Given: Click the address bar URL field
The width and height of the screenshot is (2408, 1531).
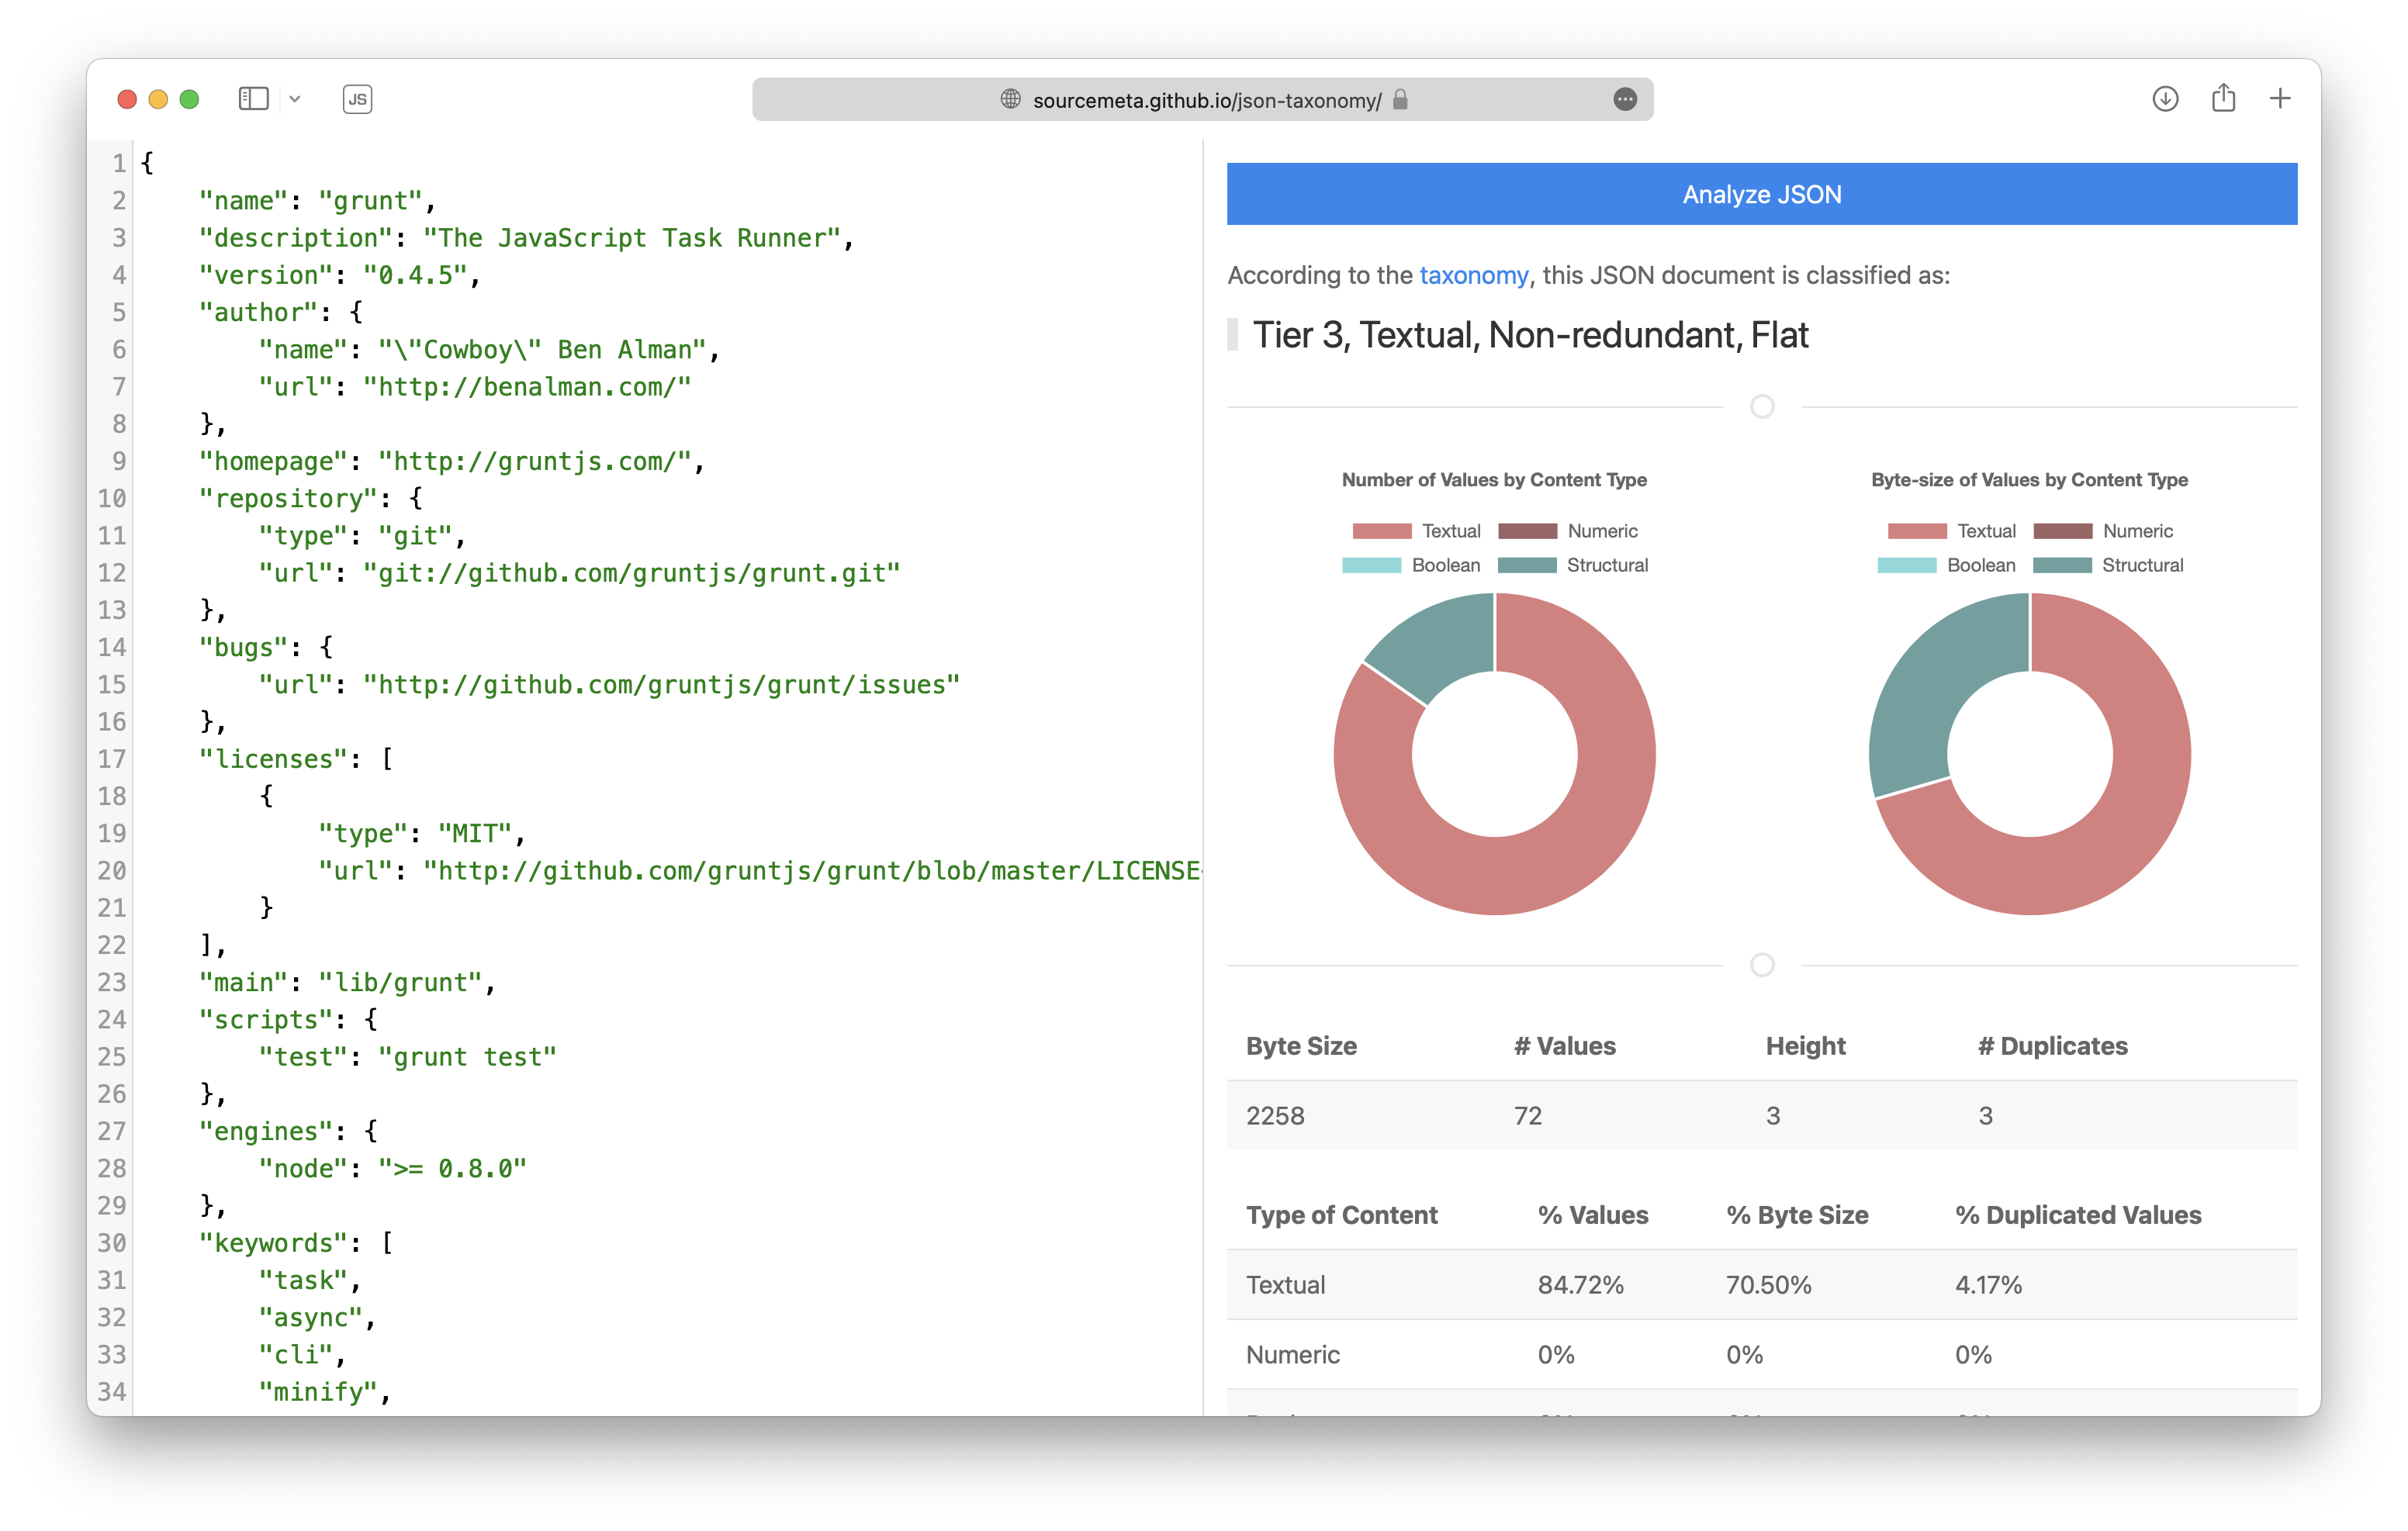Looking at the screenshot, I should pos(1206,100).
